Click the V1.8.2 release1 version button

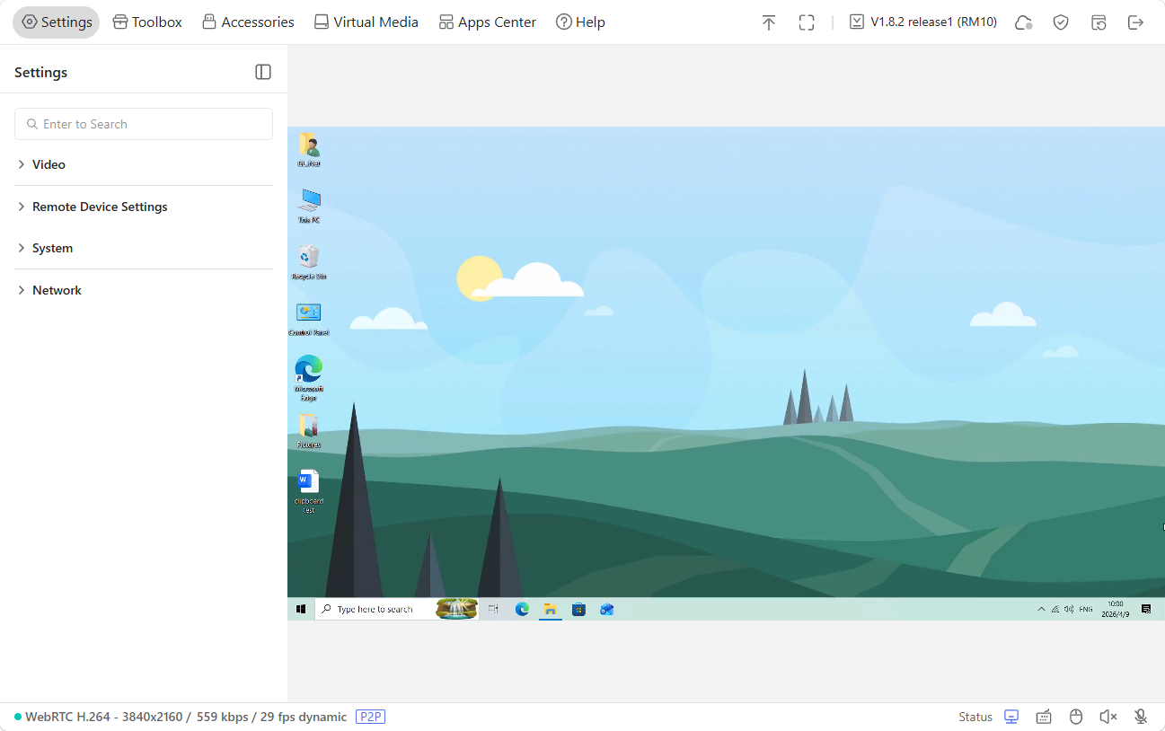coord(922,22)
